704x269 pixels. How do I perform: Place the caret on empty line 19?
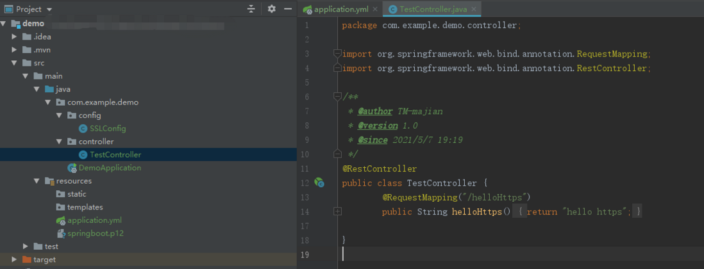click(x=521, y=255)
